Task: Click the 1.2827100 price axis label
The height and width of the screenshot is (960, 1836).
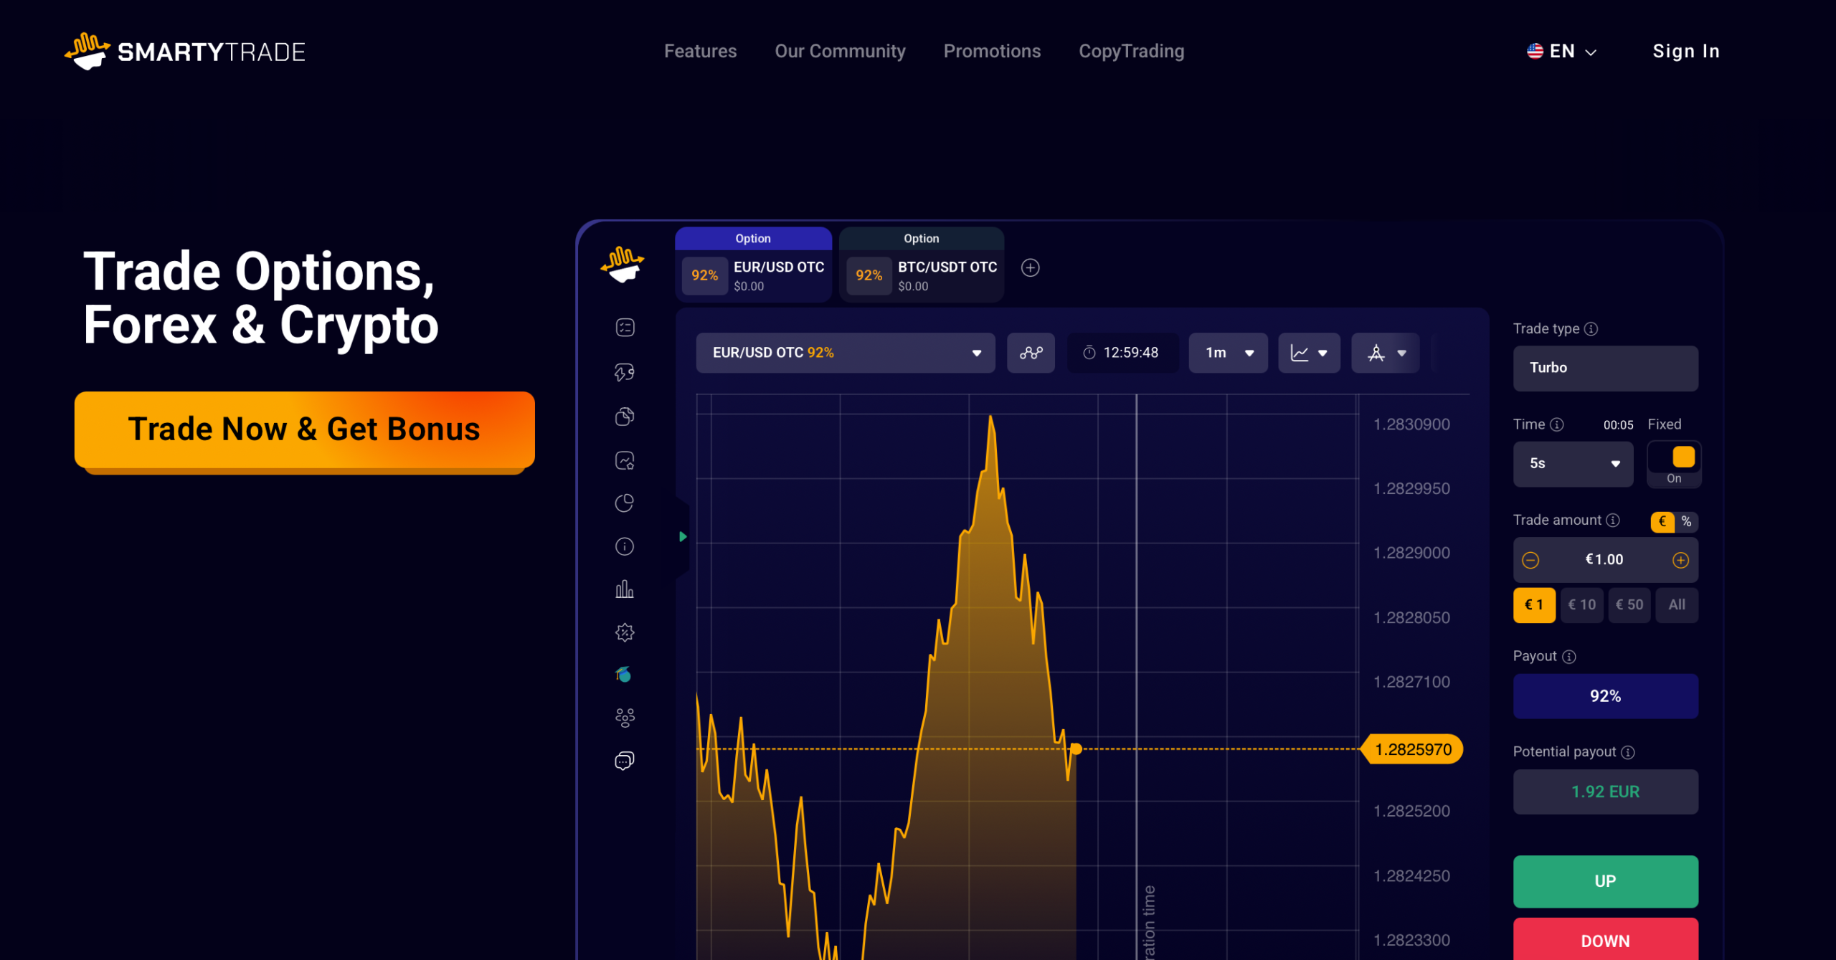Action: tap(1411, 682)
